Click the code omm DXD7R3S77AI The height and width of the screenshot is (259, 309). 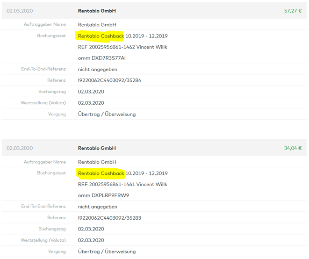pyautogui.click(x=102, y=58)
